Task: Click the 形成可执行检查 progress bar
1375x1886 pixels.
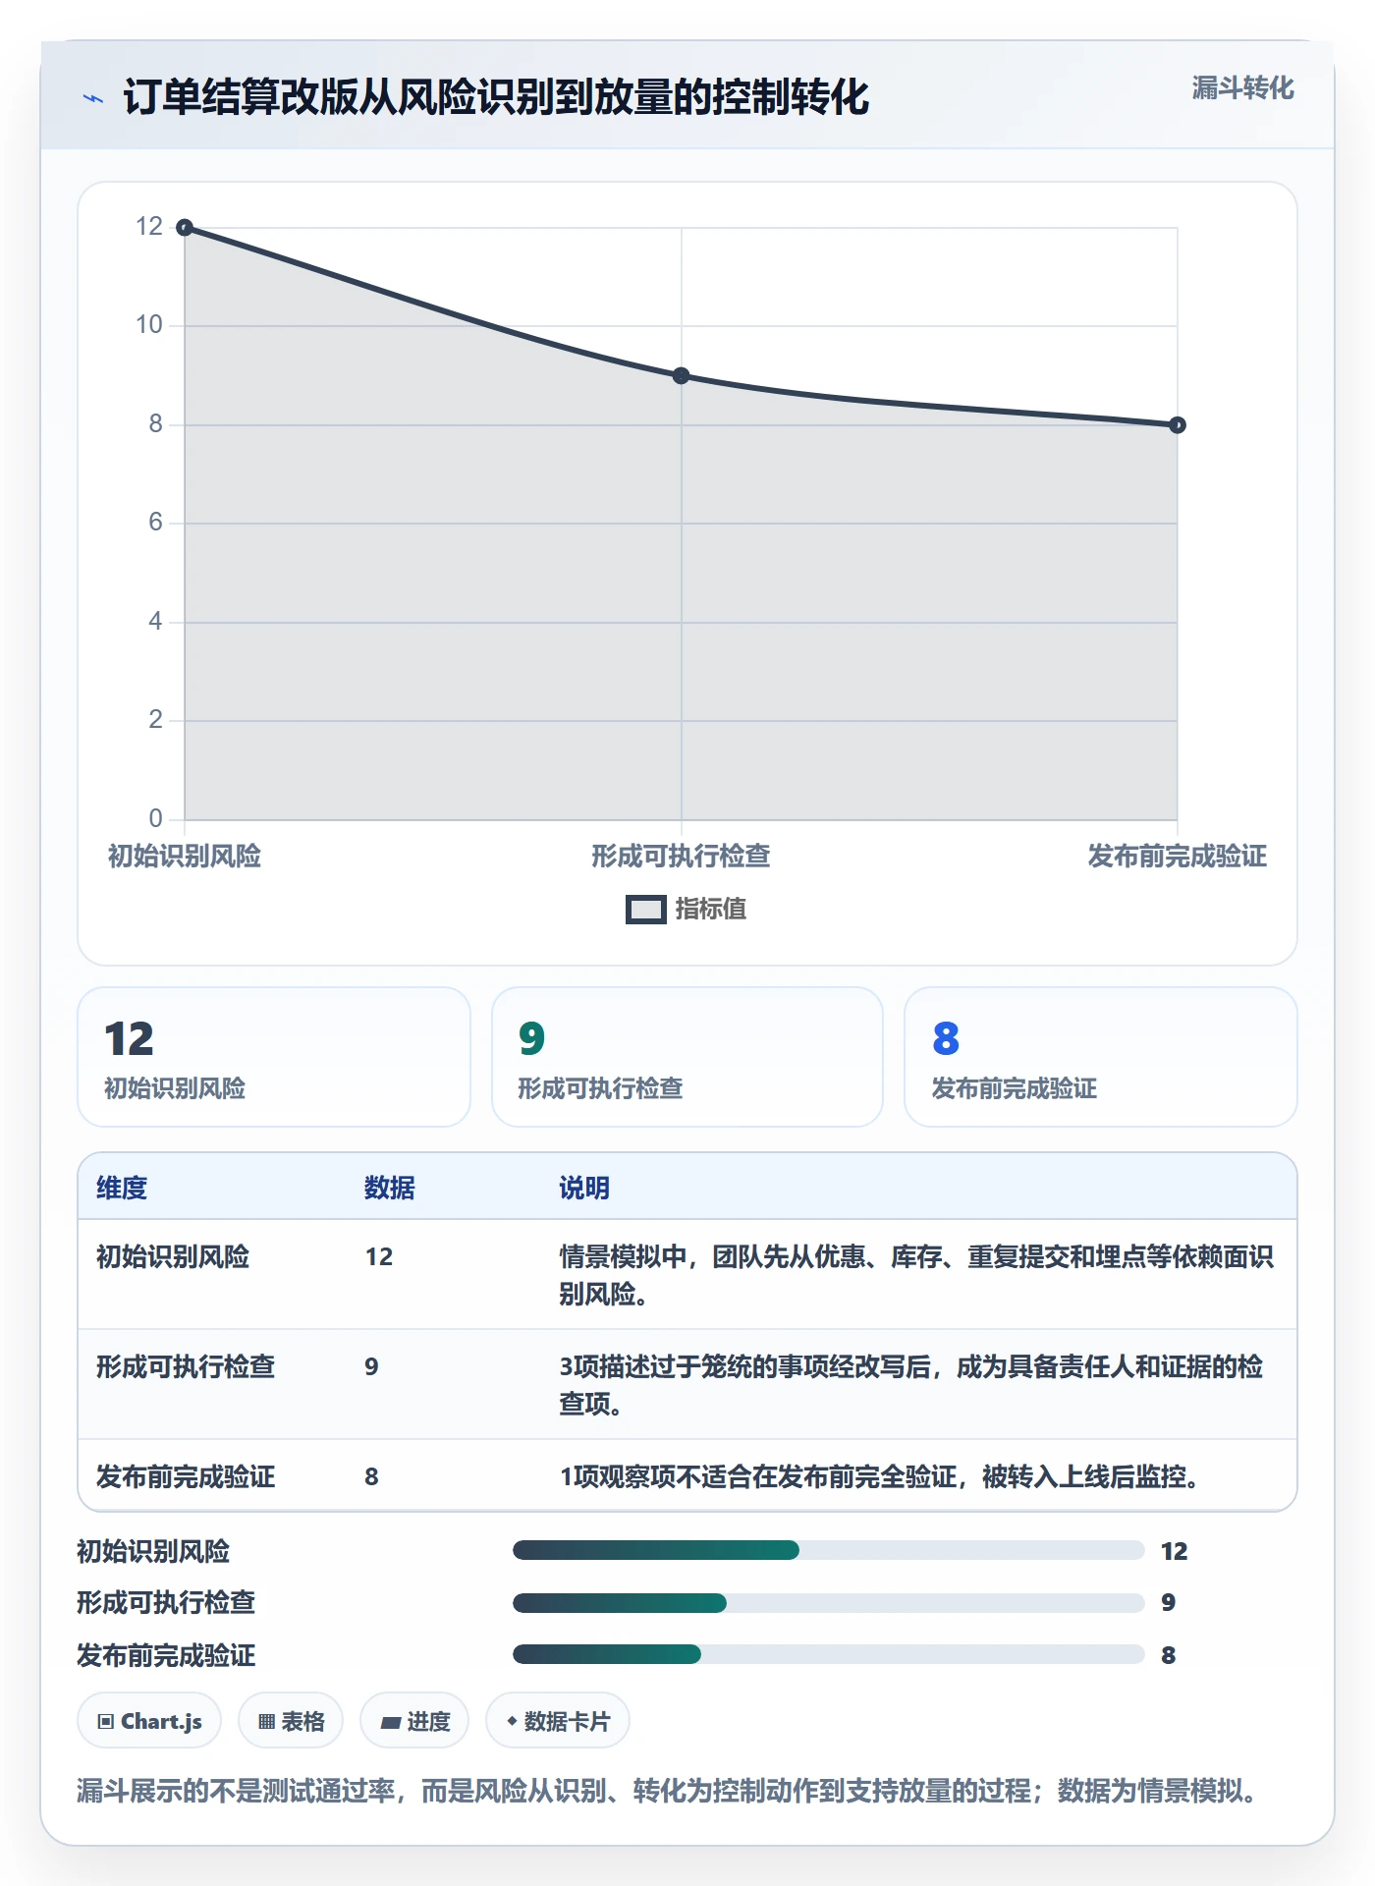Action: 828,1603
